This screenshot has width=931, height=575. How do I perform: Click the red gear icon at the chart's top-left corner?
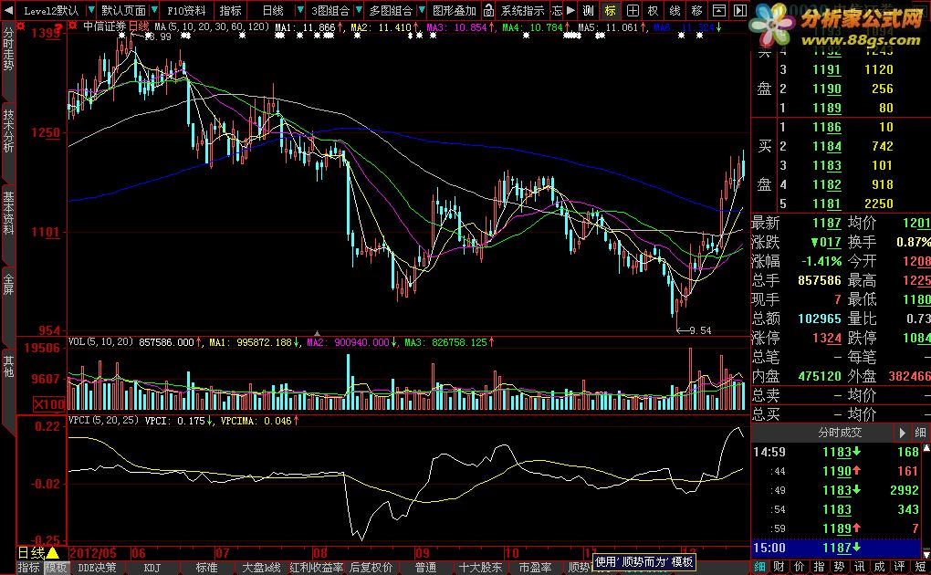[x=21, y=26]
